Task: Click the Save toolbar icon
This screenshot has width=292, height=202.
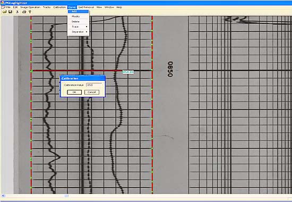Action: click(x=11, y=12)
